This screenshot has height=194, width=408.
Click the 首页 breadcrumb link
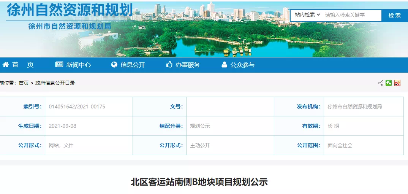[x=24, y=83]
